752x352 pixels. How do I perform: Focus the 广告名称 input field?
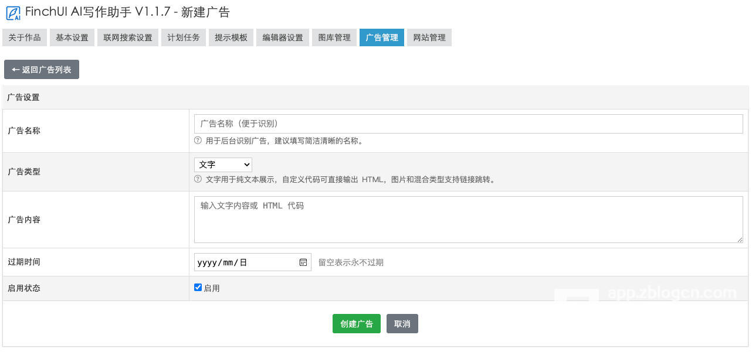pyautogui.click(x=469, y=124)
